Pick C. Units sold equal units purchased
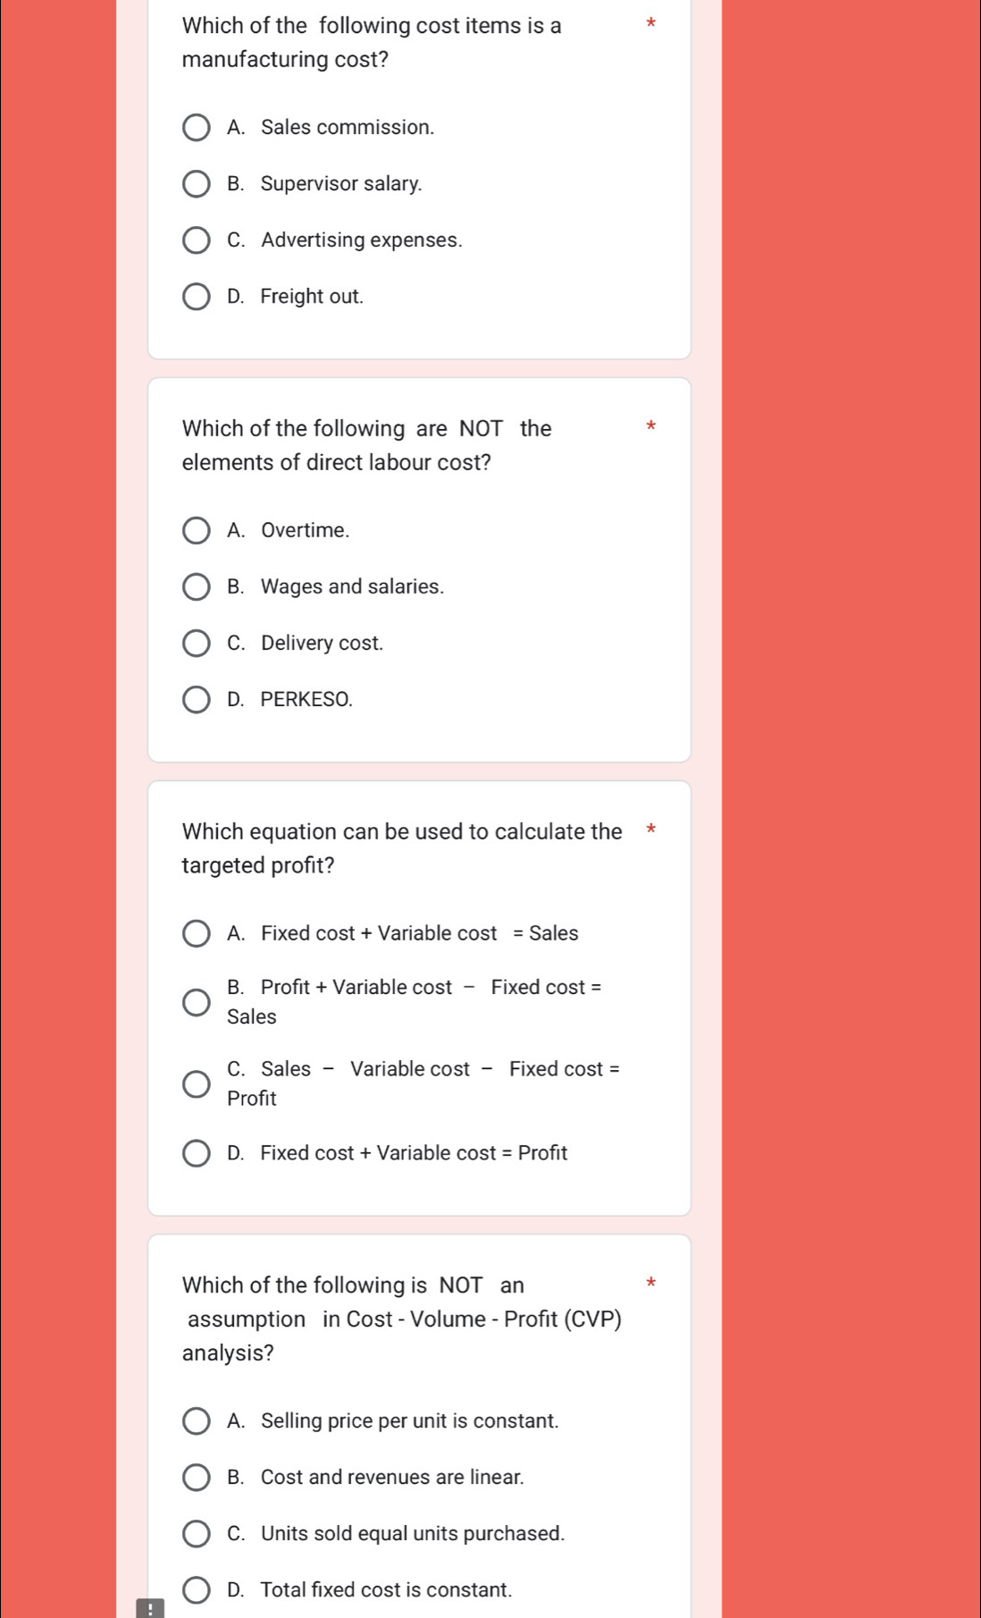 (197, 1534)
